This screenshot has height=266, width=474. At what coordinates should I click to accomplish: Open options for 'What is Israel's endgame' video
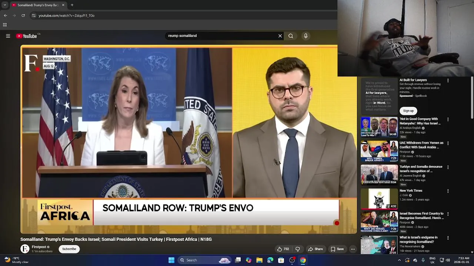448,238
